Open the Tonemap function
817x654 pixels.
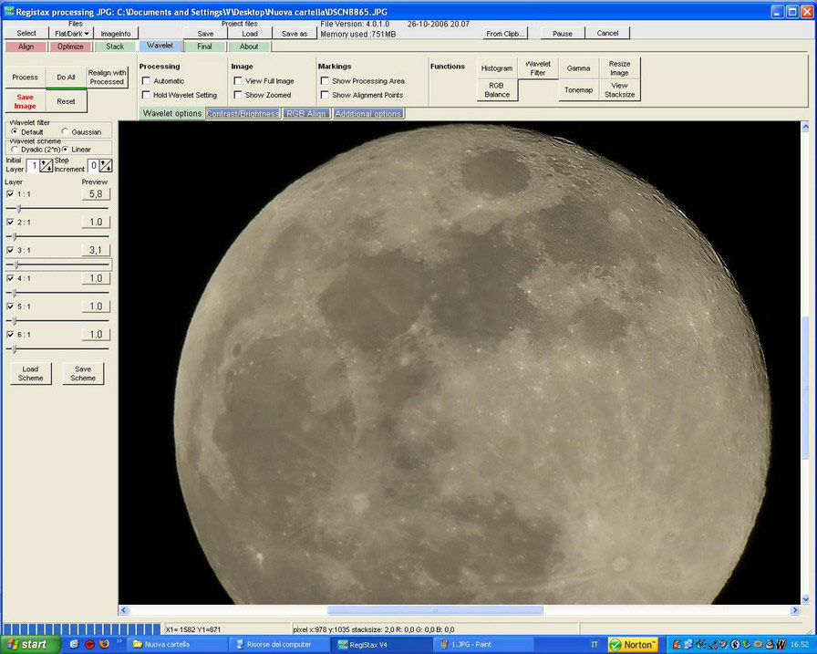pos(578,89)
